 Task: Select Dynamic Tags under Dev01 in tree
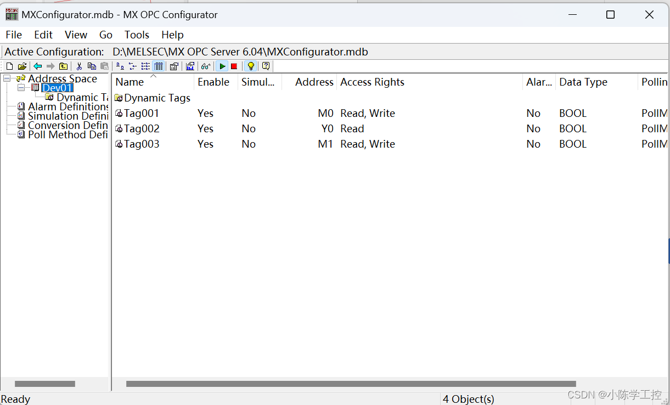[x=82, y=97]
